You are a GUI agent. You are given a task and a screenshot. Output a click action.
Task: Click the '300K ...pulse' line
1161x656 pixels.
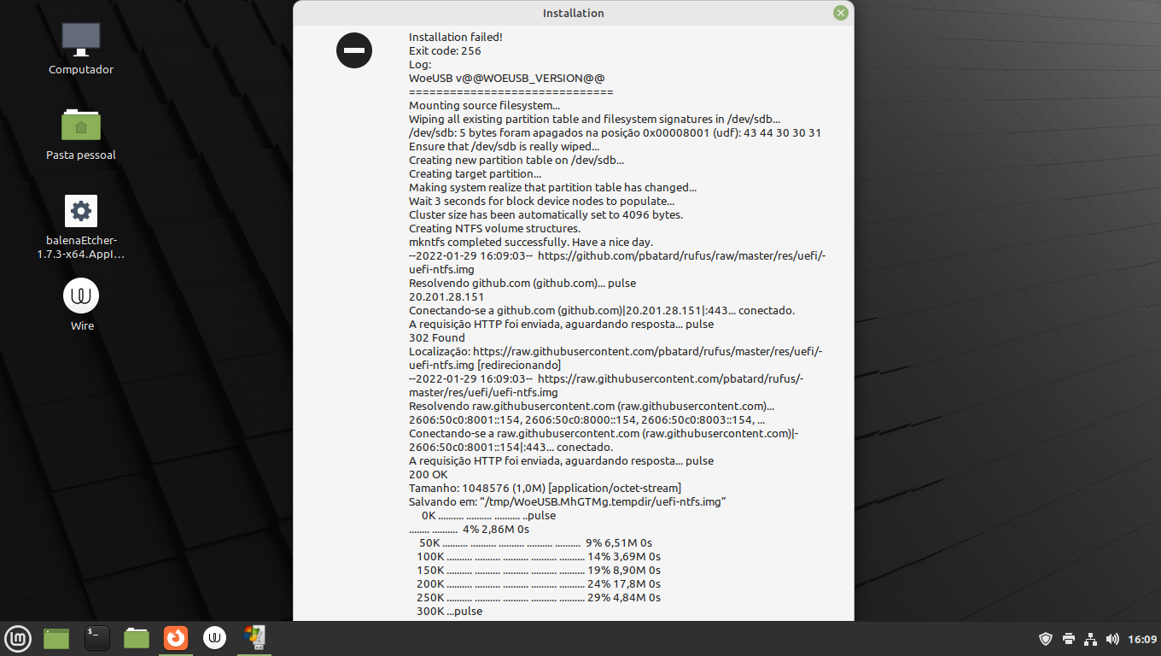[449, 611]
